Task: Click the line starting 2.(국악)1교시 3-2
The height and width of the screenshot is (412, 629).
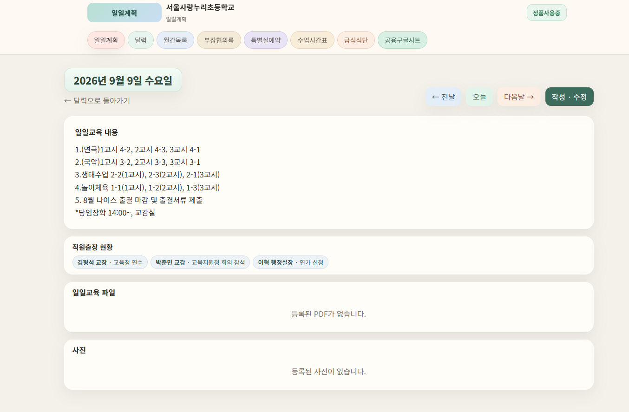Action: pos(138,162)
